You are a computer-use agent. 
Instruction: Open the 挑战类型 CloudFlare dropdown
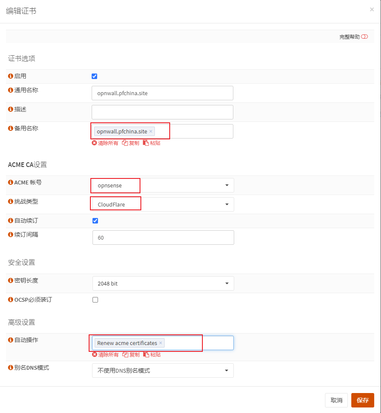tap(163, 204)
